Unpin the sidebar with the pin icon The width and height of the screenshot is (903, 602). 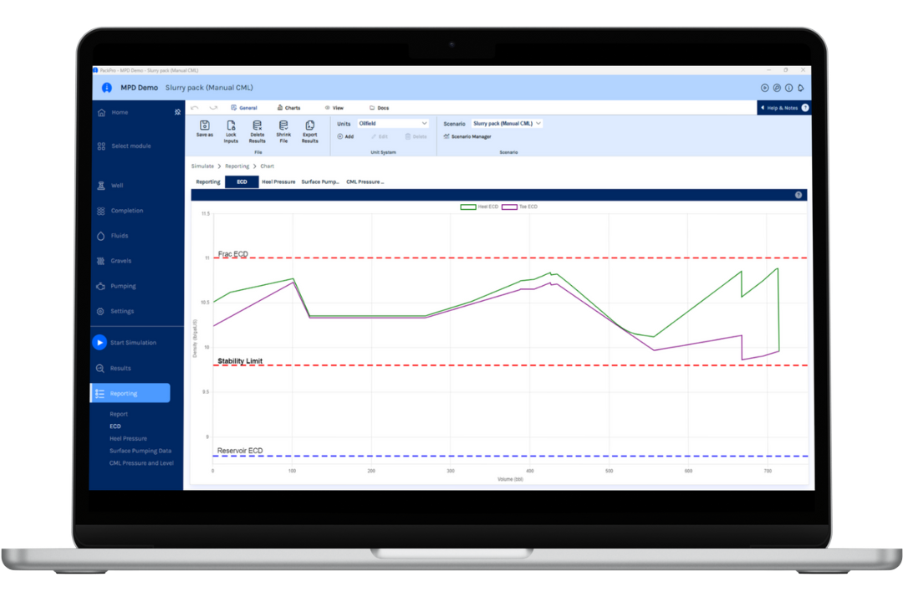click(177, 112)
